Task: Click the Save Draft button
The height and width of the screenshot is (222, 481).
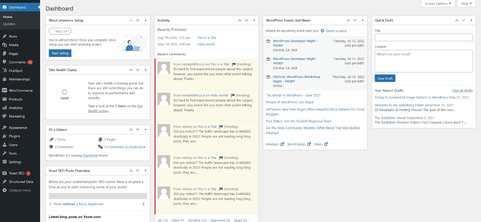Action: pyautogui.click(x=385, y=79)
